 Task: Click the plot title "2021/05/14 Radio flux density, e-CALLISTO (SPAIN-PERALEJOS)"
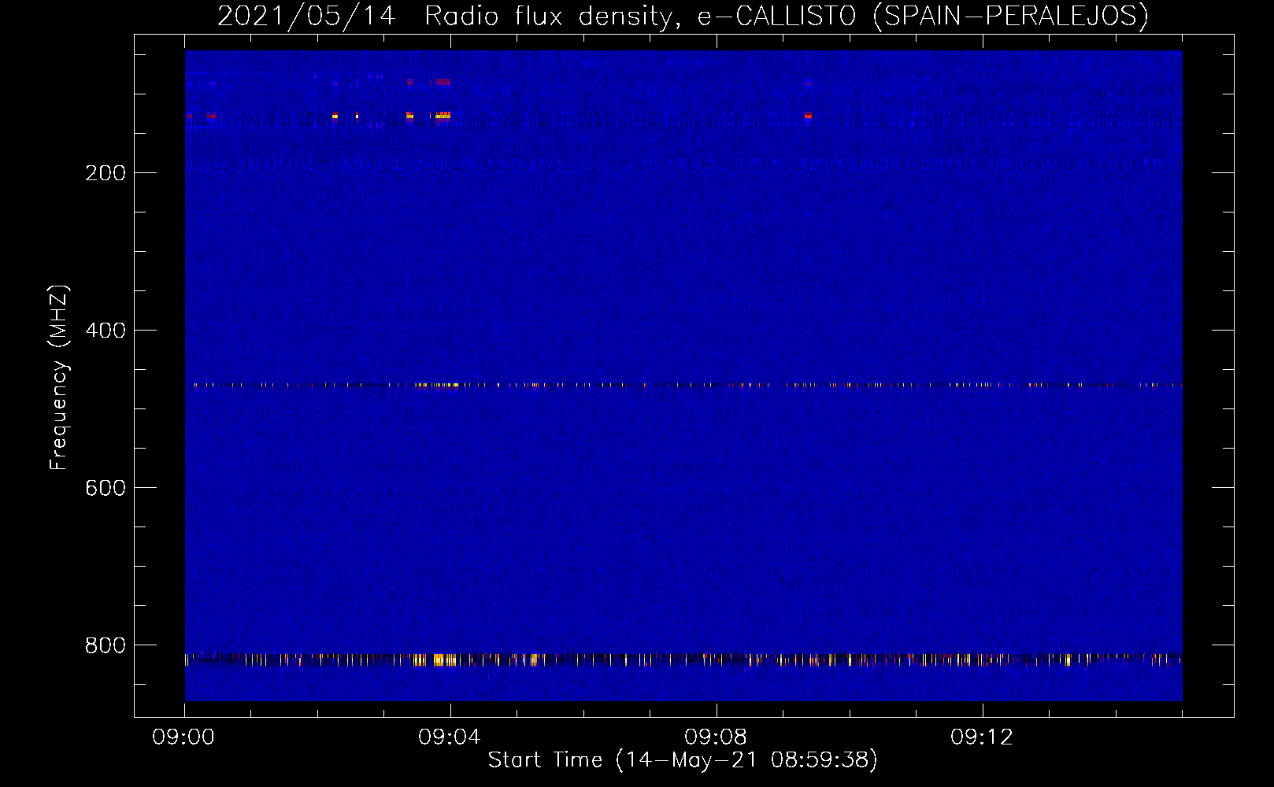(x=683, y=17)
